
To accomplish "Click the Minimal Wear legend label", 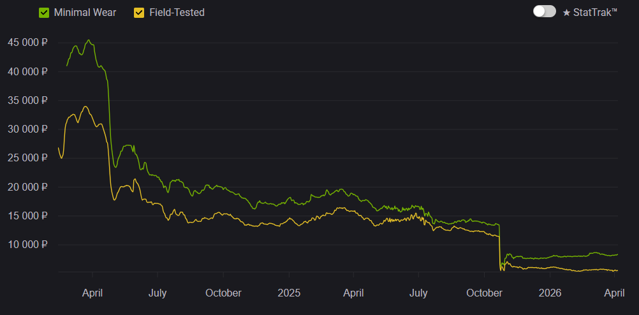I will pyautogui.click(x=85, y=13).
